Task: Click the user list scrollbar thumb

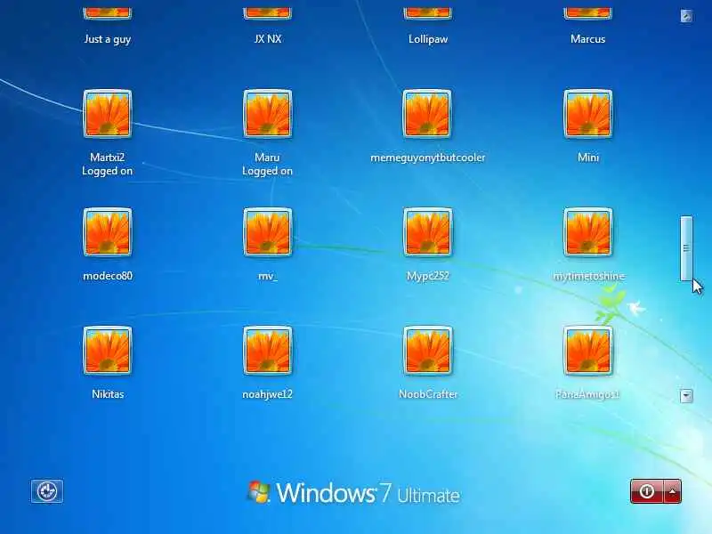Action: coord(686,248)
